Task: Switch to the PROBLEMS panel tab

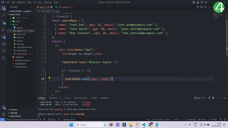Action: point(53,98)
